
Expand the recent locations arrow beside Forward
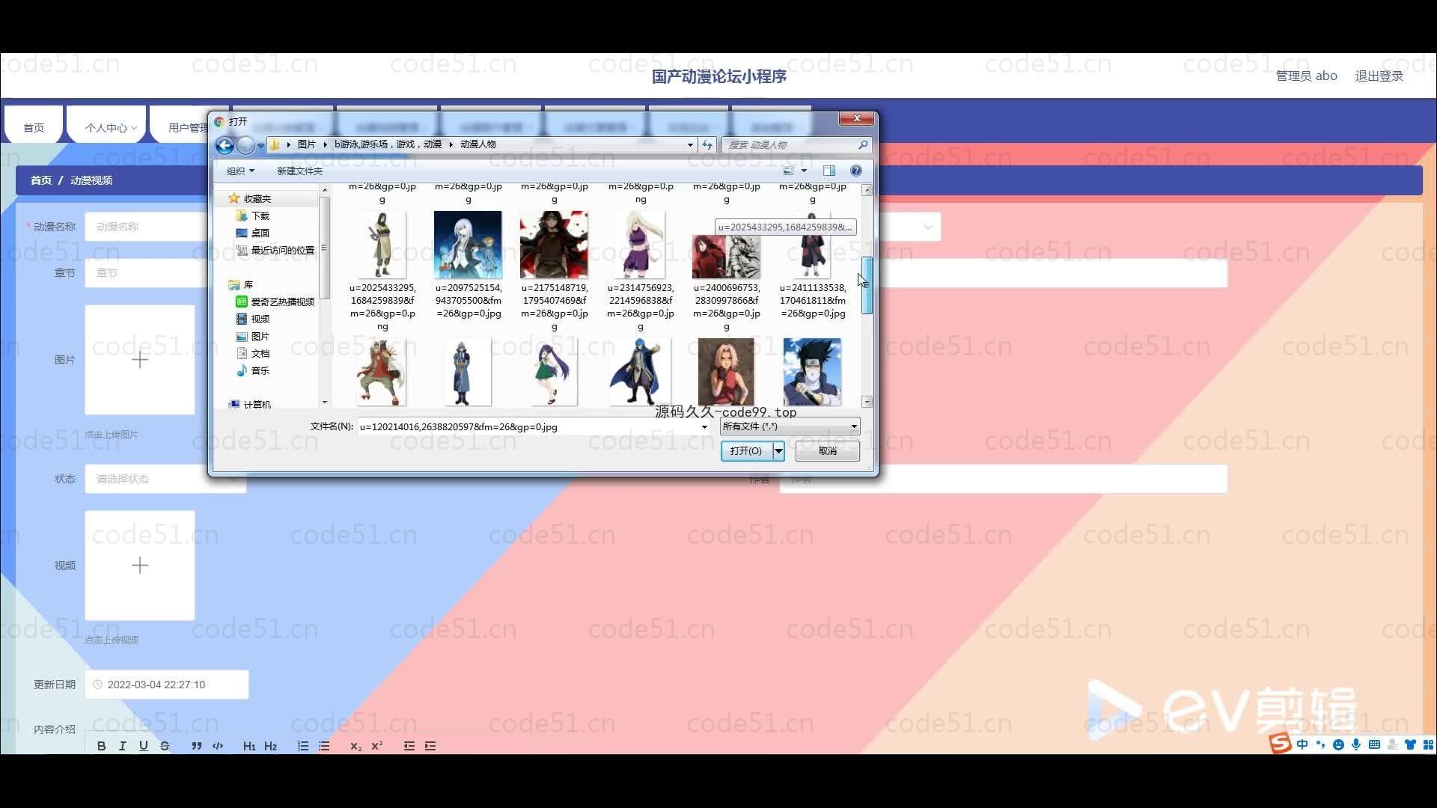click(x=260, y=145)
